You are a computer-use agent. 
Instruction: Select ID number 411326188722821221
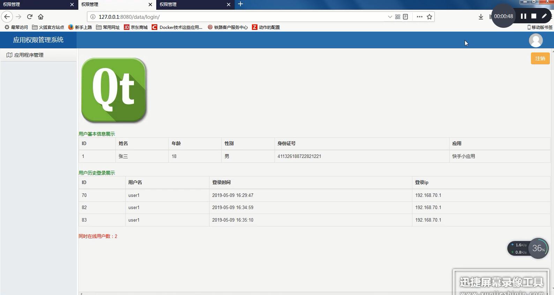299,156
